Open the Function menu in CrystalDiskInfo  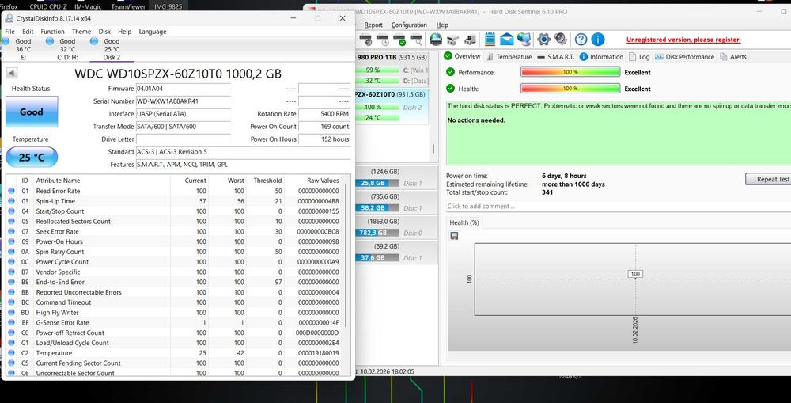click(52, 32)
